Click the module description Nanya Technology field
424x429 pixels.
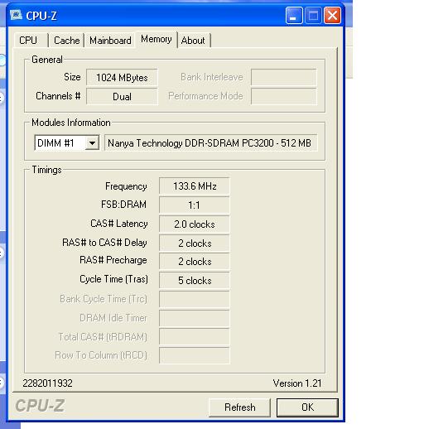(211, 143)
